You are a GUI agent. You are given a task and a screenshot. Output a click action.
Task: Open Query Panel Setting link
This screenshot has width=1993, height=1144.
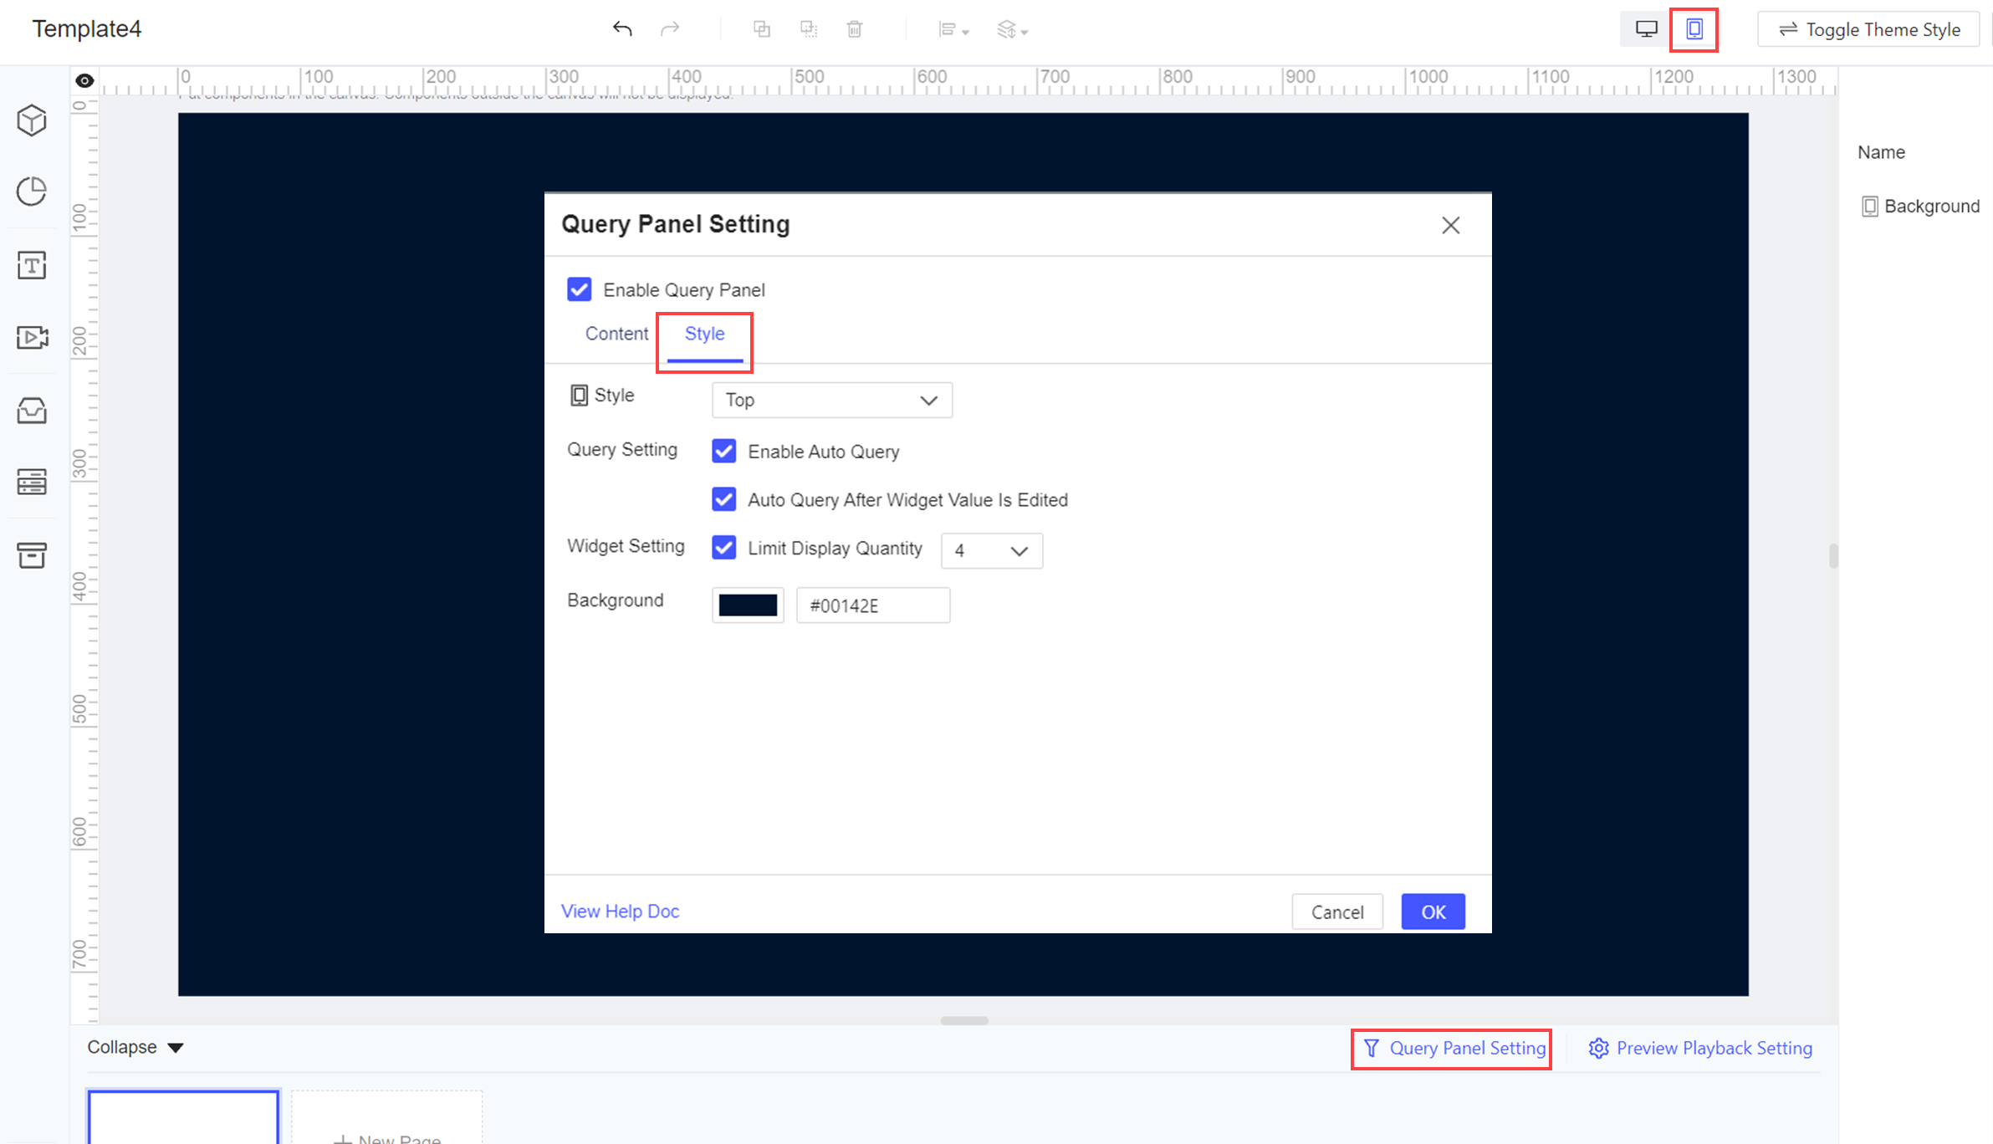click(x=1454, y=1048)
